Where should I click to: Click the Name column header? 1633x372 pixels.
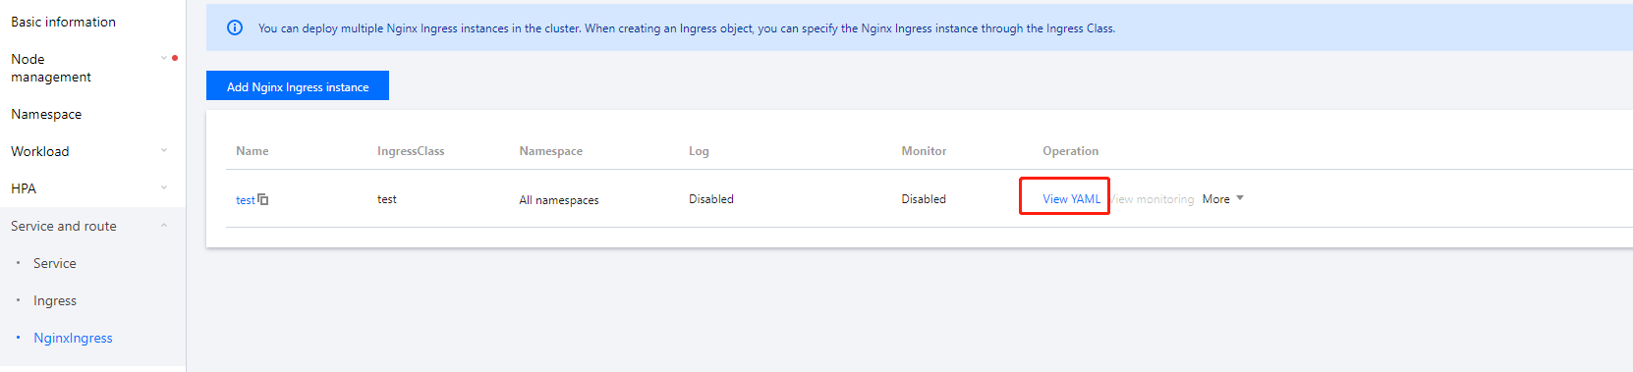253,151
